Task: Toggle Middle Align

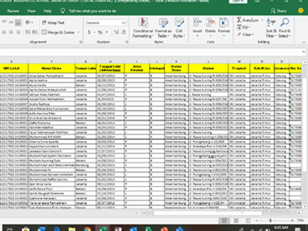Action: pyautogui.click(x=11, y=22)
